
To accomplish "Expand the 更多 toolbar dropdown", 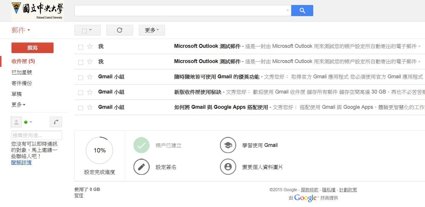I will point(152,30).
